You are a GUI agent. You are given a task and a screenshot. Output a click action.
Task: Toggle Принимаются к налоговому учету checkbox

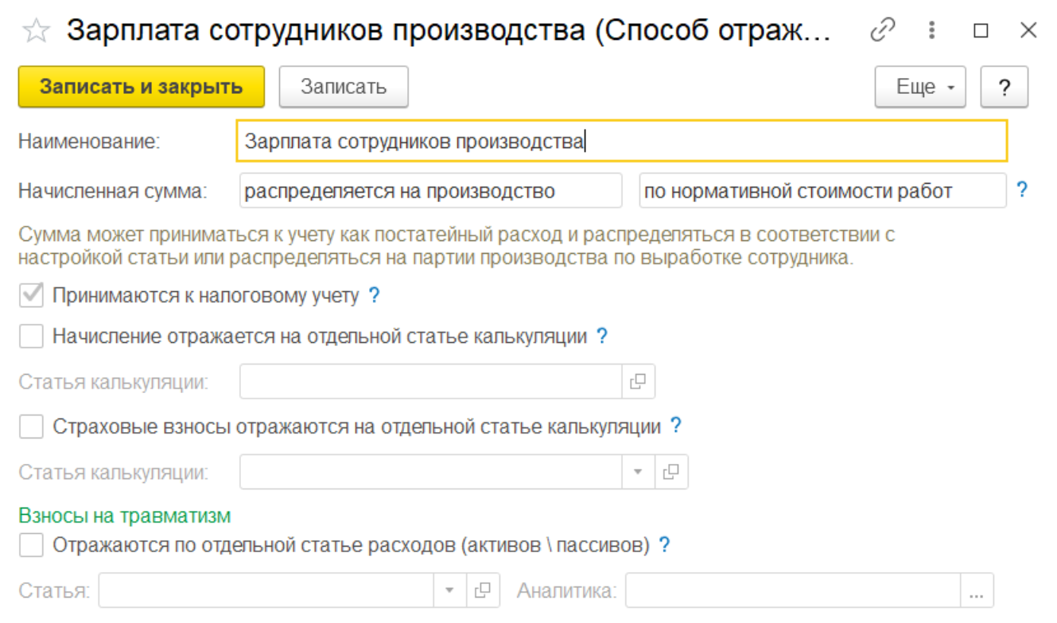(x=32, y=296)
